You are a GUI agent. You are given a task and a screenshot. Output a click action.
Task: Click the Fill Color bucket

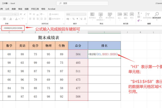(11, 19)
